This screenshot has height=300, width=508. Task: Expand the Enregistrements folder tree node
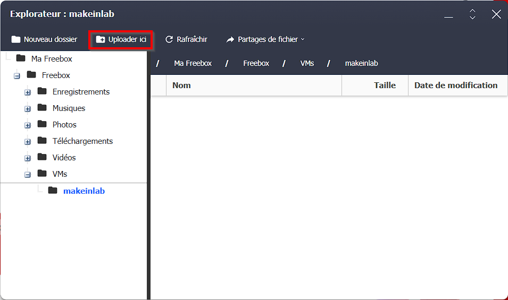pos(28,92)
